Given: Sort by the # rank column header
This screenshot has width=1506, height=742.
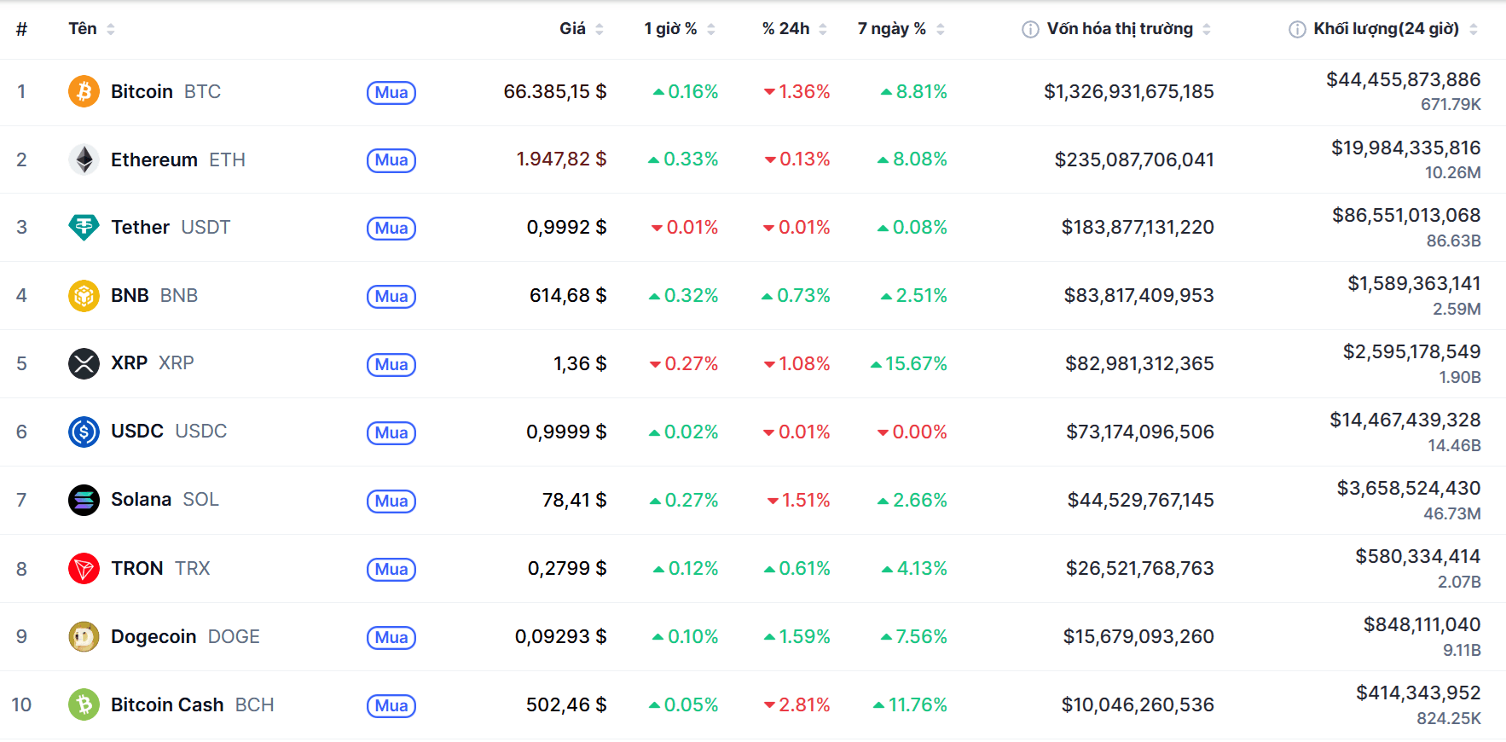Looking at the screenshot, I should (x=21, y=29).
